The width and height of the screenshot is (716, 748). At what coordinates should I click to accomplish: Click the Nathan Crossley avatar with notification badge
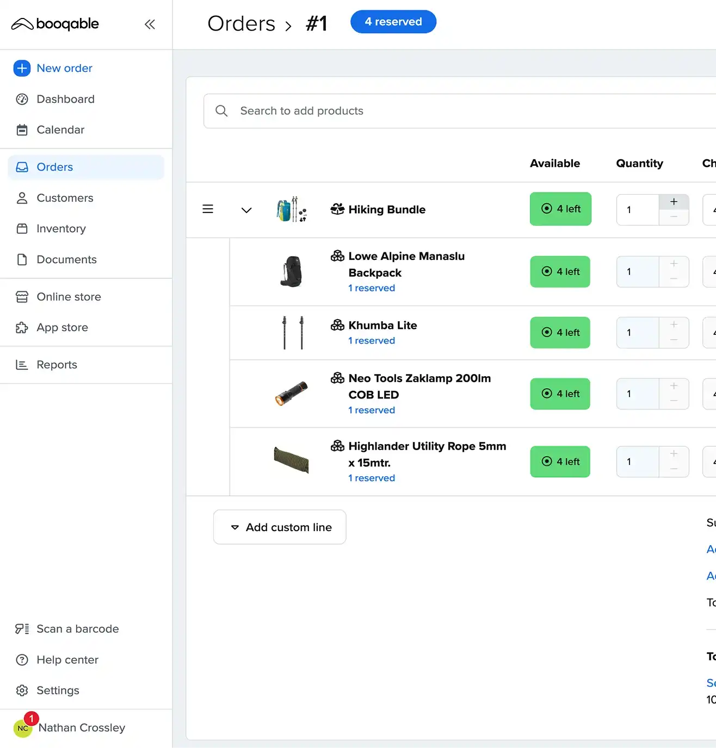[23, 727]
